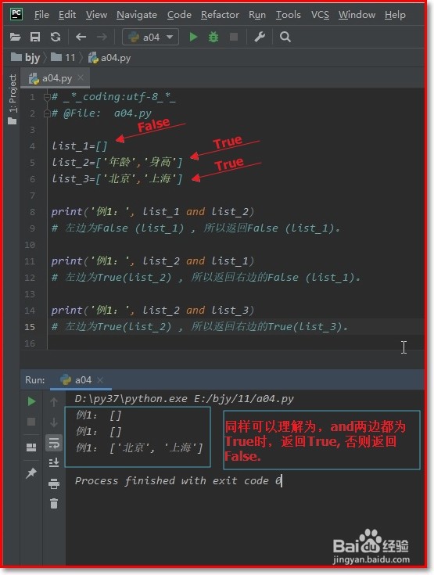Viewport: 434px width, 575px height.
Task: Click the Up the stack trace arrow
Action: coord(54,402)
